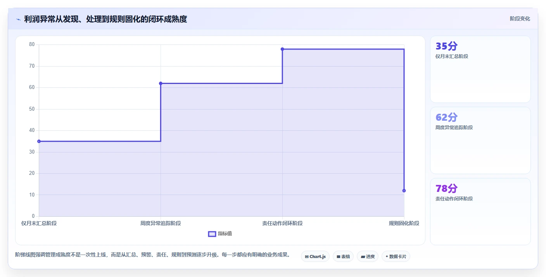Viewport: 546px width, 277px height.
Task: Toggle the 指标值 legend color box
Action: pos(212,234)
